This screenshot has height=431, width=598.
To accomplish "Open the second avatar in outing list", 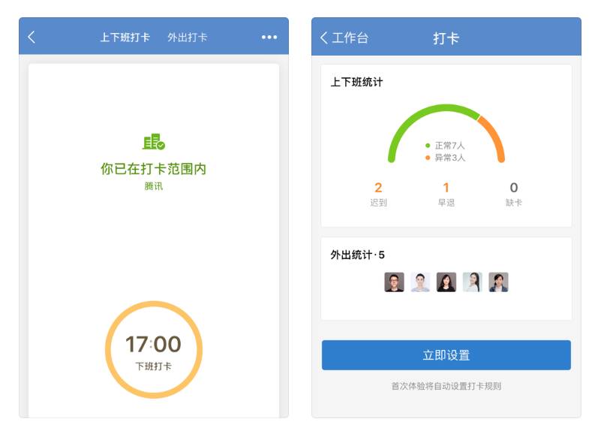I will tap(420, 282).
